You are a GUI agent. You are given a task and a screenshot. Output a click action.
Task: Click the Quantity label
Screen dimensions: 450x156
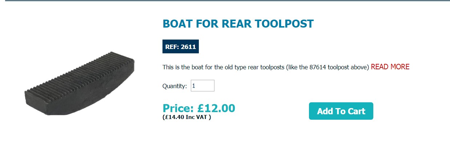pos(174,86)
